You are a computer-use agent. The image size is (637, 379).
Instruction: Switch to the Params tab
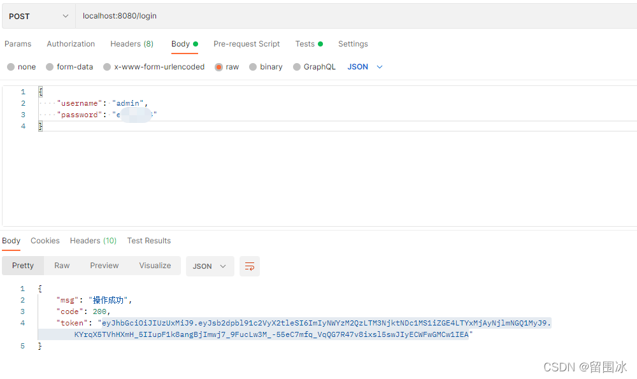point(18,44)
